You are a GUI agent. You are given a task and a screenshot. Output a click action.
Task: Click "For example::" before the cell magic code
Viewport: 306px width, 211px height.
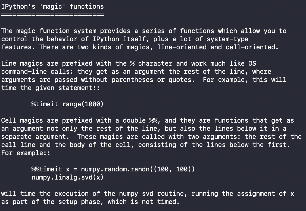pos(26,153)
